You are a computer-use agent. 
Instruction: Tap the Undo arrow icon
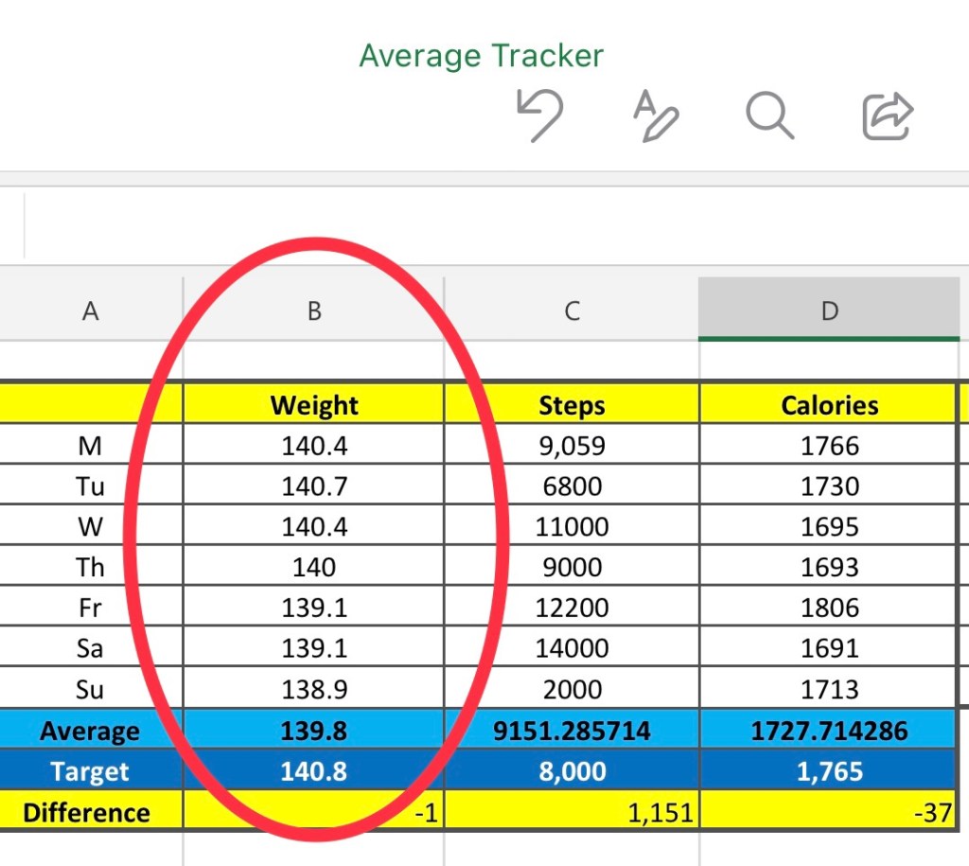coord(540,116)
